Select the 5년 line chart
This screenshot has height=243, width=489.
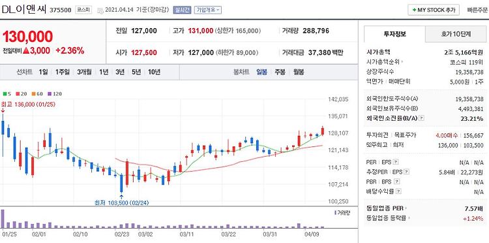pyautogui.click(x=136, y=72)
